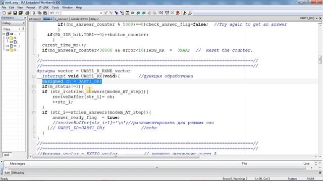The image size is (323, 181).
Task: Open the Find dialog icon
Action: [117, 13]
